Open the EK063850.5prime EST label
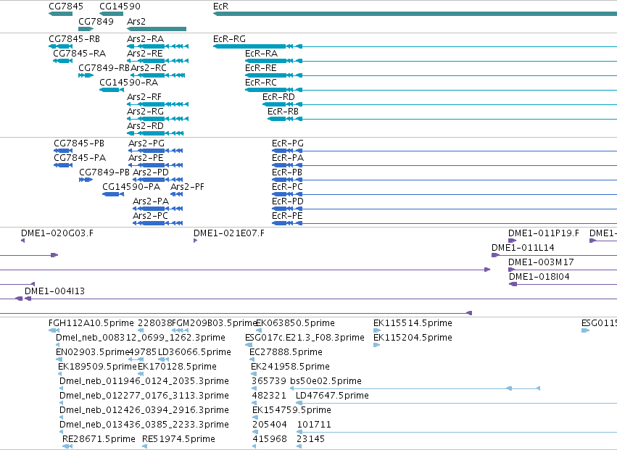Screen dimensions: 617x450 pyautogui.click(x=296, y=323)
